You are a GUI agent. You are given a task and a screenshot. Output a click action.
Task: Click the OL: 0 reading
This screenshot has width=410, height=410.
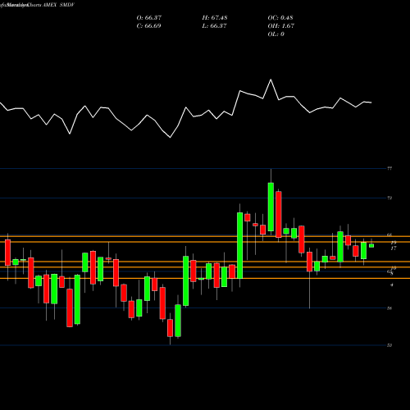pyautogui.click(x=276, y=34)
